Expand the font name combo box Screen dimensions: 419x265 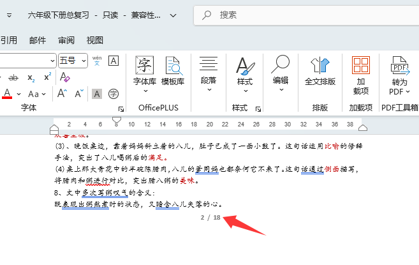52,61
